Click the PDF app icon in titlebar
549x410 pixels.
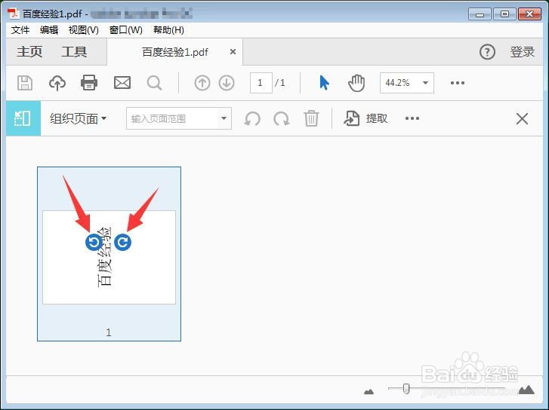(14, 14)
